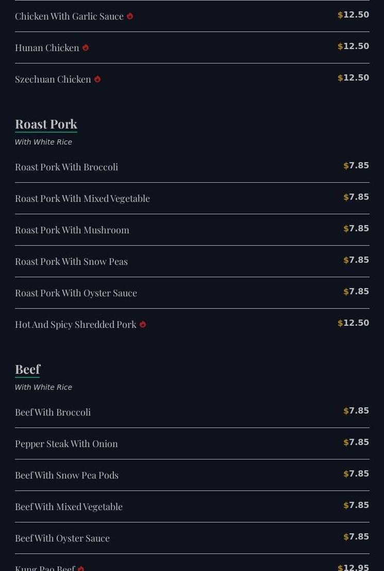Click the flame icon beside Kung Pao Beef
Screen dimensions: 384x571
[81, 569]
